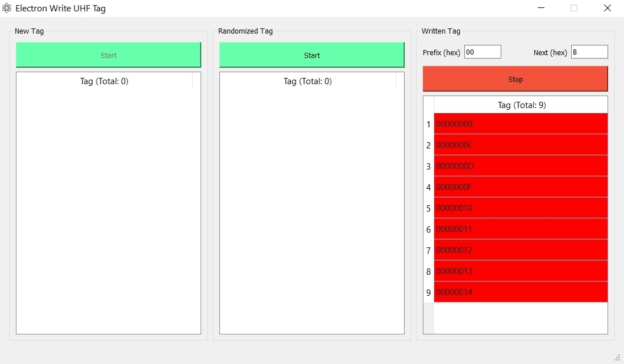Select written tag row 00000013

[x=520, y=271]
